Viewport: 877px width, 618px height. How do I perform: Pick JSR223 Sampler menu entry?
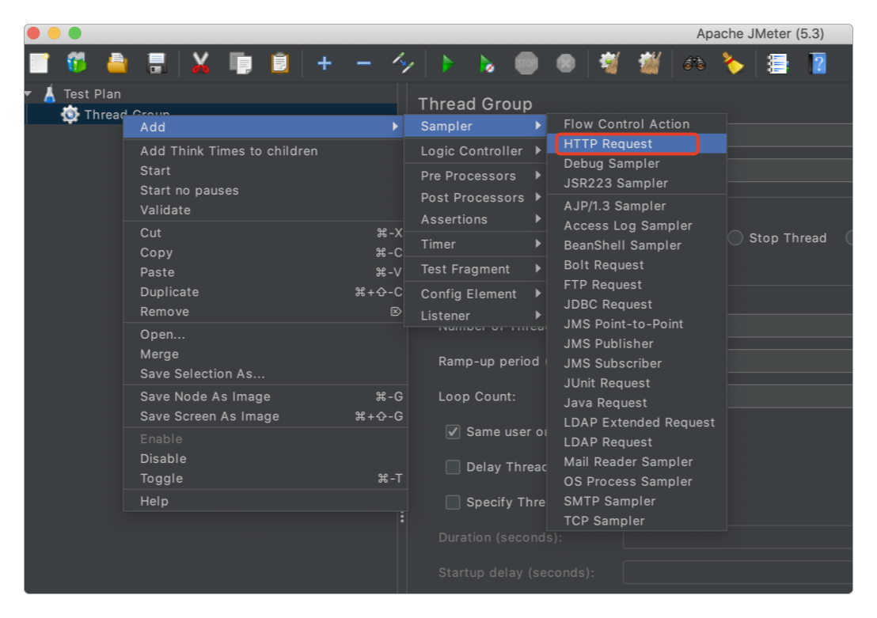tap(637, 183)
